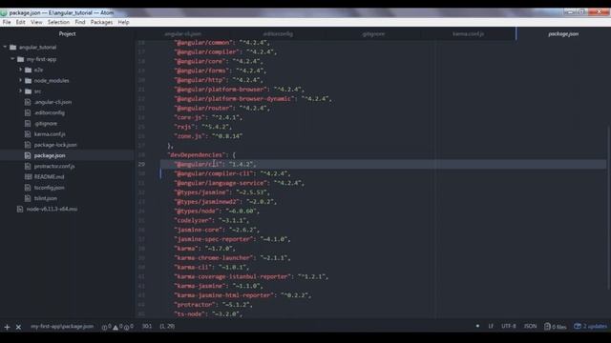Click the my-first-app\package.json path in status bar
611x343 pixels.
pos(62,326)
